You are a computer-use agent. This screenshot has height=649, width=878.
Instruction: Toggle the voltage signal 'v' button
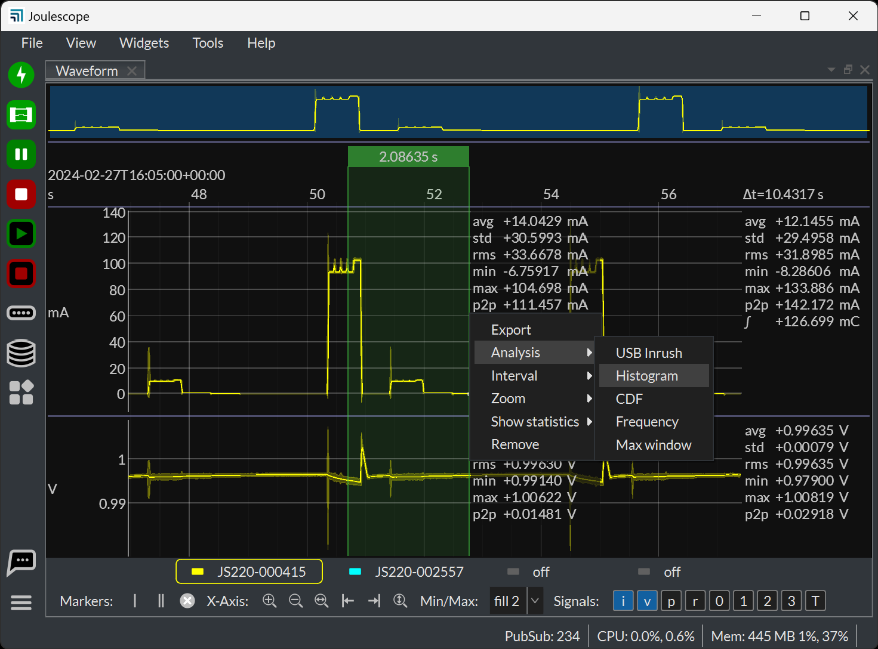647,601
